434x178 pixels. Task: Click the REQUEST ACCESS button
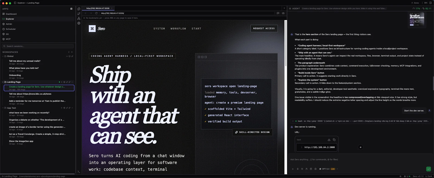264,28
